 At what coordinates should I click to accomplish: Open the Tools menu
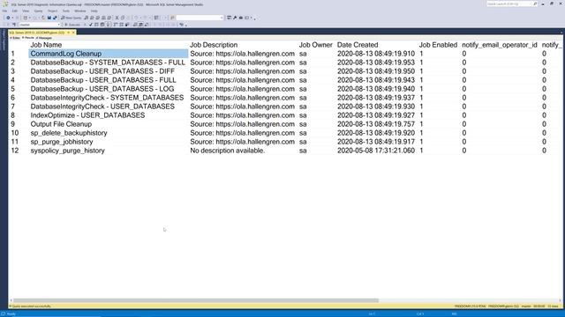[66, 11]
